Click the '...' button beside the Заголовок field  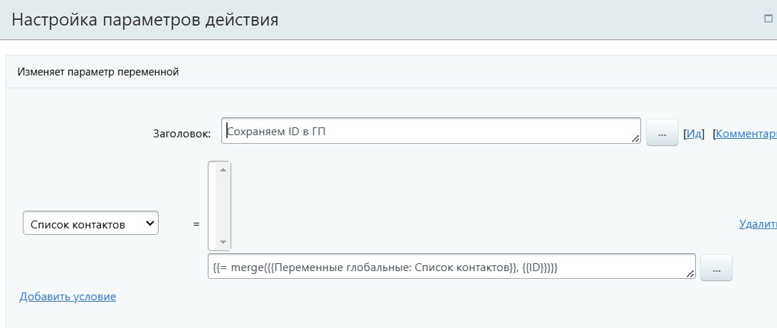point(662,133)
